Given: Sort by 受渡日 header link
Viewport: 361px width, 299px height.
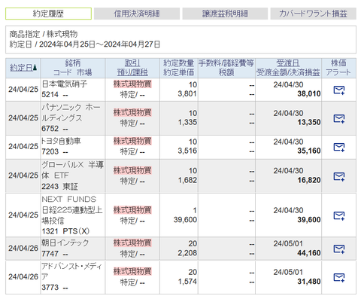Looking at the screenshot, I should tap(288, 63).
